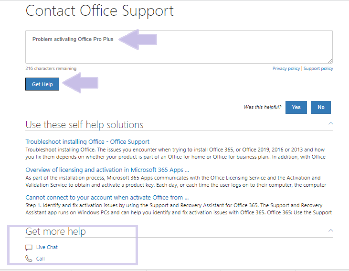Open Troubleshoot installing Office article link
The height and width of the screenshot is (271, 349).
click(x=87, y=141)
